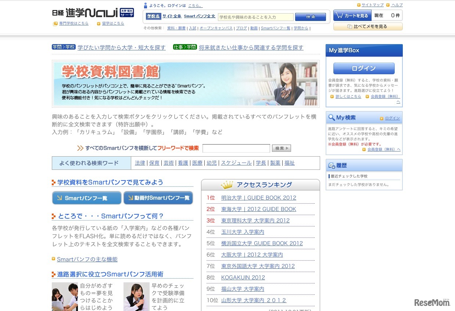455x311 pixels.
Task: Click the magnifier icon on My検索 panel
Action: click(332, 118)
